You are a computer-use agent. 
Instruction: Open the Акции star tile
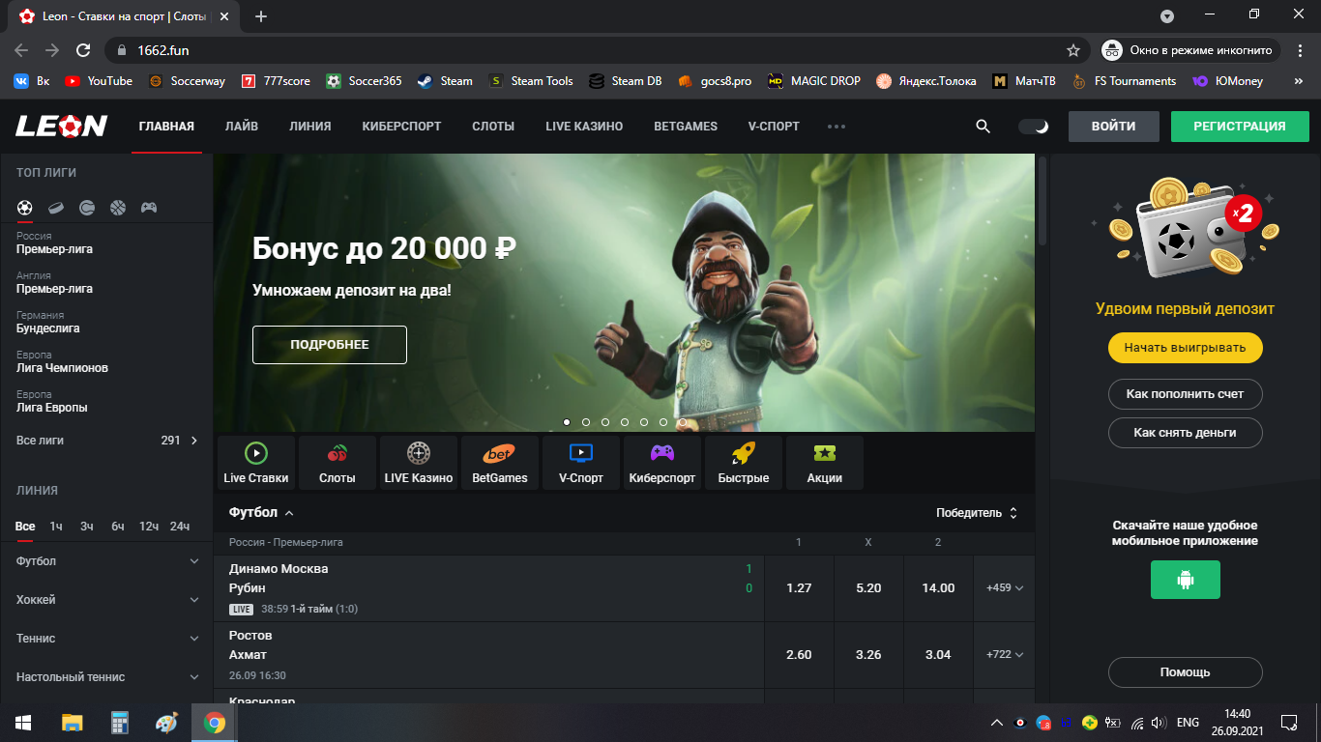825,463
